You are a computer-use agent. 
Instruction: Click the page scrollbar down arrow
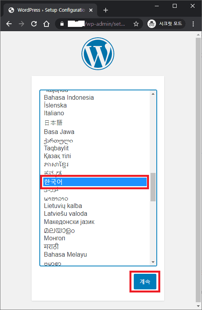point(198,306)
